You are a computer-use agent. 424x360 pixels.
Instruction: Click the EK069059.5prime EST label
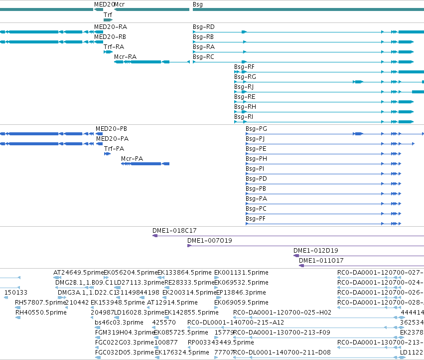click(241, 303)
